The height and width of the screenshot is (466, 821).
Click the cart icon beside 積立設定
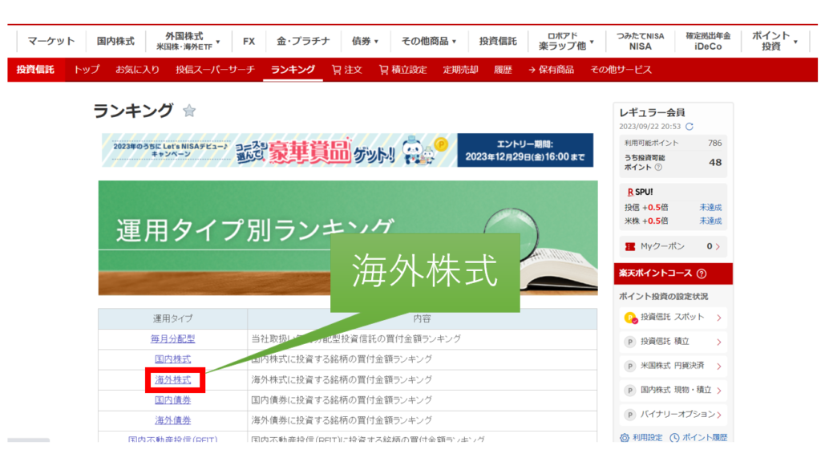(x=384, y=70)
